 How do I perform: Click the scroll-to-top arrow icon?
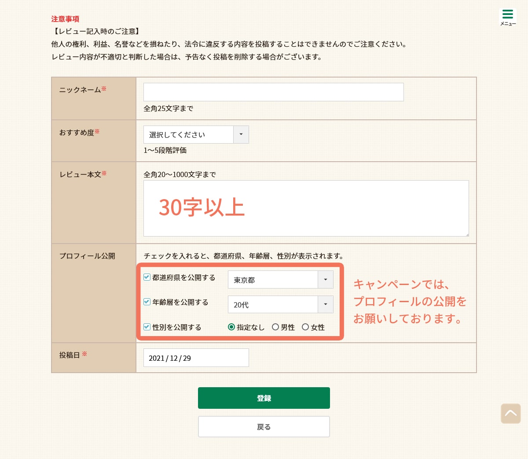(510, 414)
